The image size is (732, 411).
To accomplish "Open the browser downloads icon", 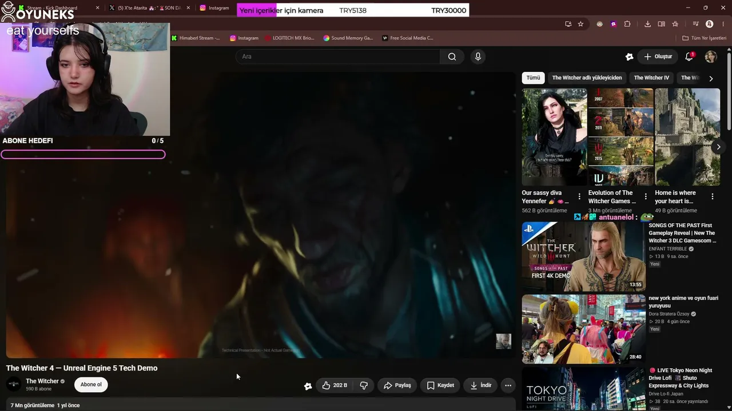I will click(647, 24).
